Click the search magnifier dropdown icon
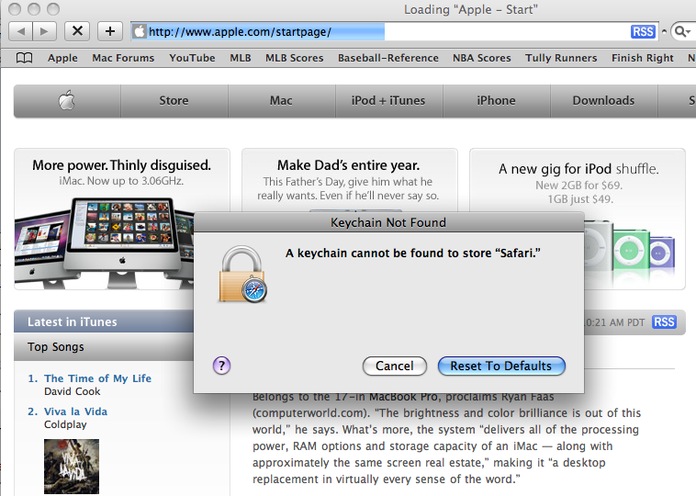The image size is (696, 496). click(682, 31)
